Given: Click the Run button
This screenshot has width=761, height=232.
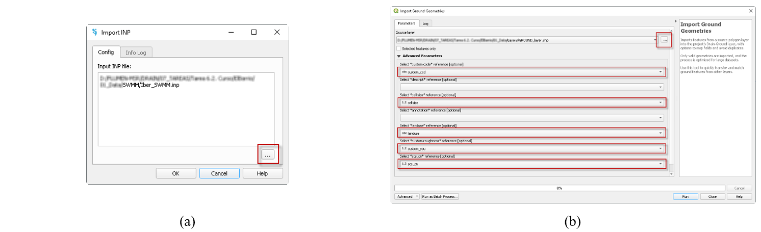Looking at the screenshot, I should 685,196.
